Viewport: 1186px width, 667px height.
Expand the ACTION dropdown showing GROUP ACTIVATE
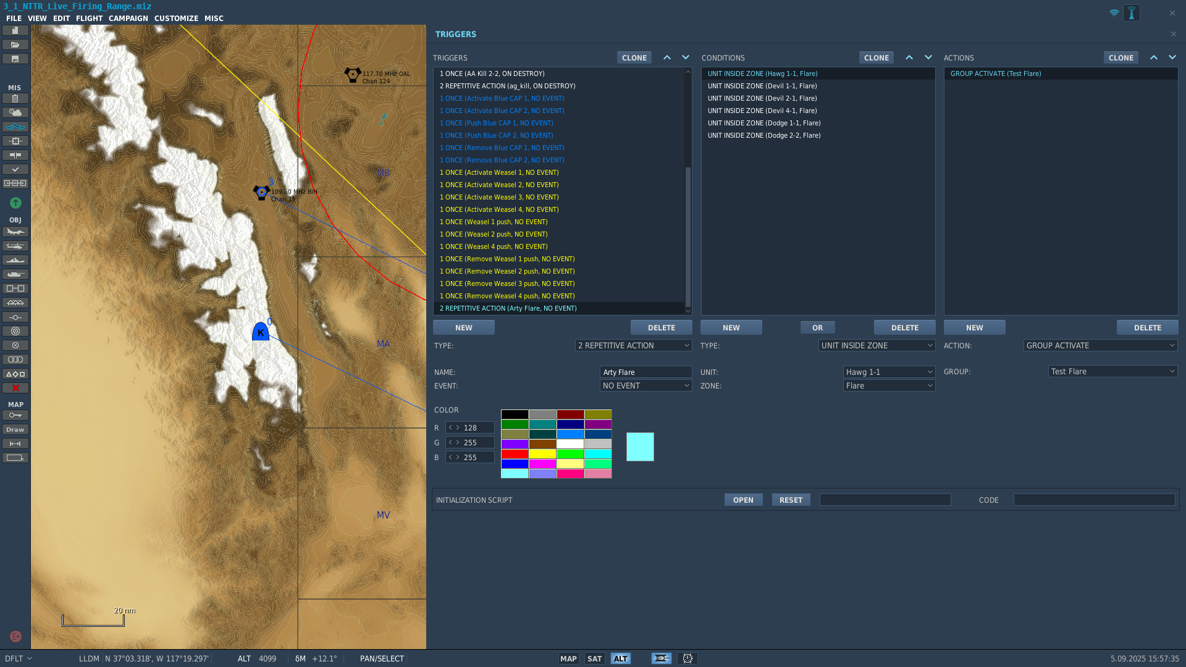tap(1100, 345)
